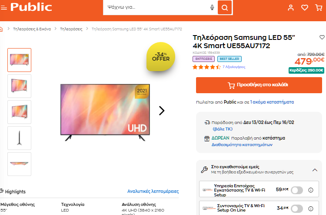Screen dimensions: 326x215
Task: Click the info icon for Setup On Line service
Action: point(311,208)
